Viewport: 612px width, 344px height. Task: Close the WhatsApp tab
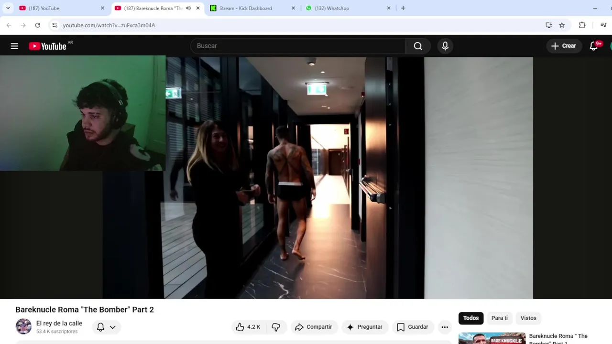pos(389,8)
